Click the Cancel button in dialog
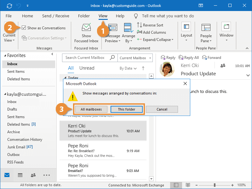Viewport: 252px width, 189px height. (162, 109)
